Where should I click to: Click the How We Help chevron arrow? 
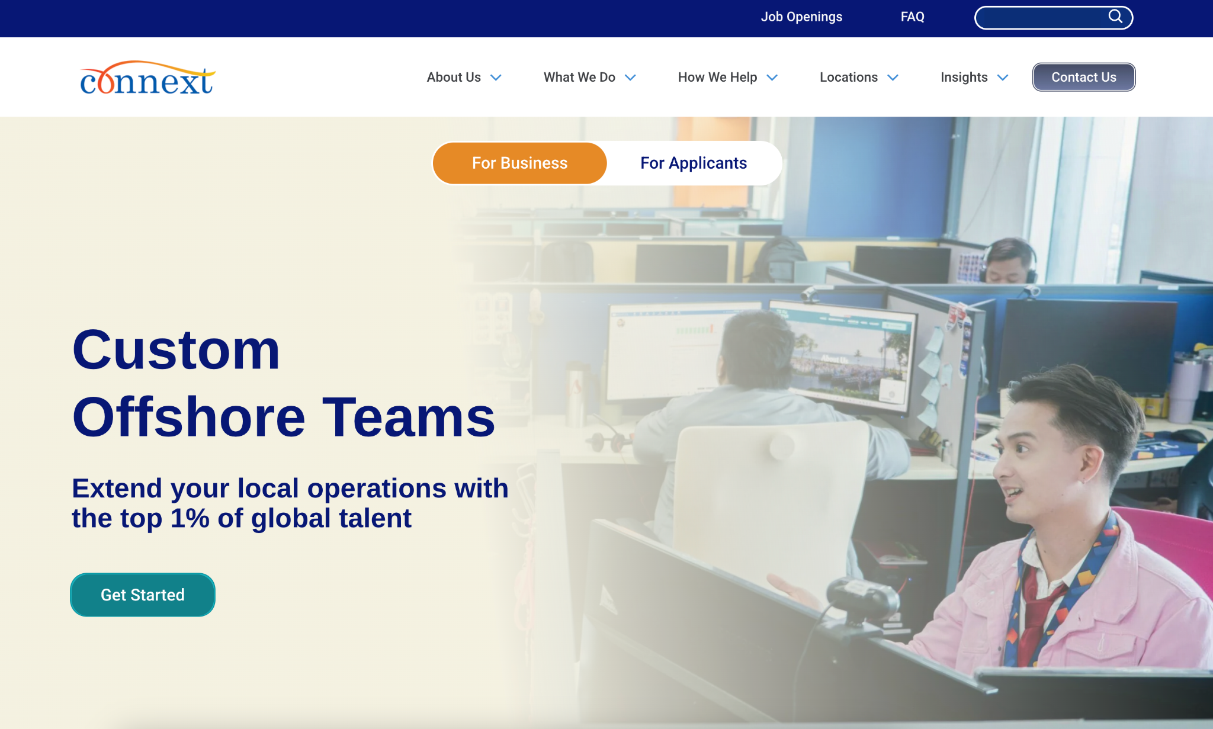[x=772, y=78]
